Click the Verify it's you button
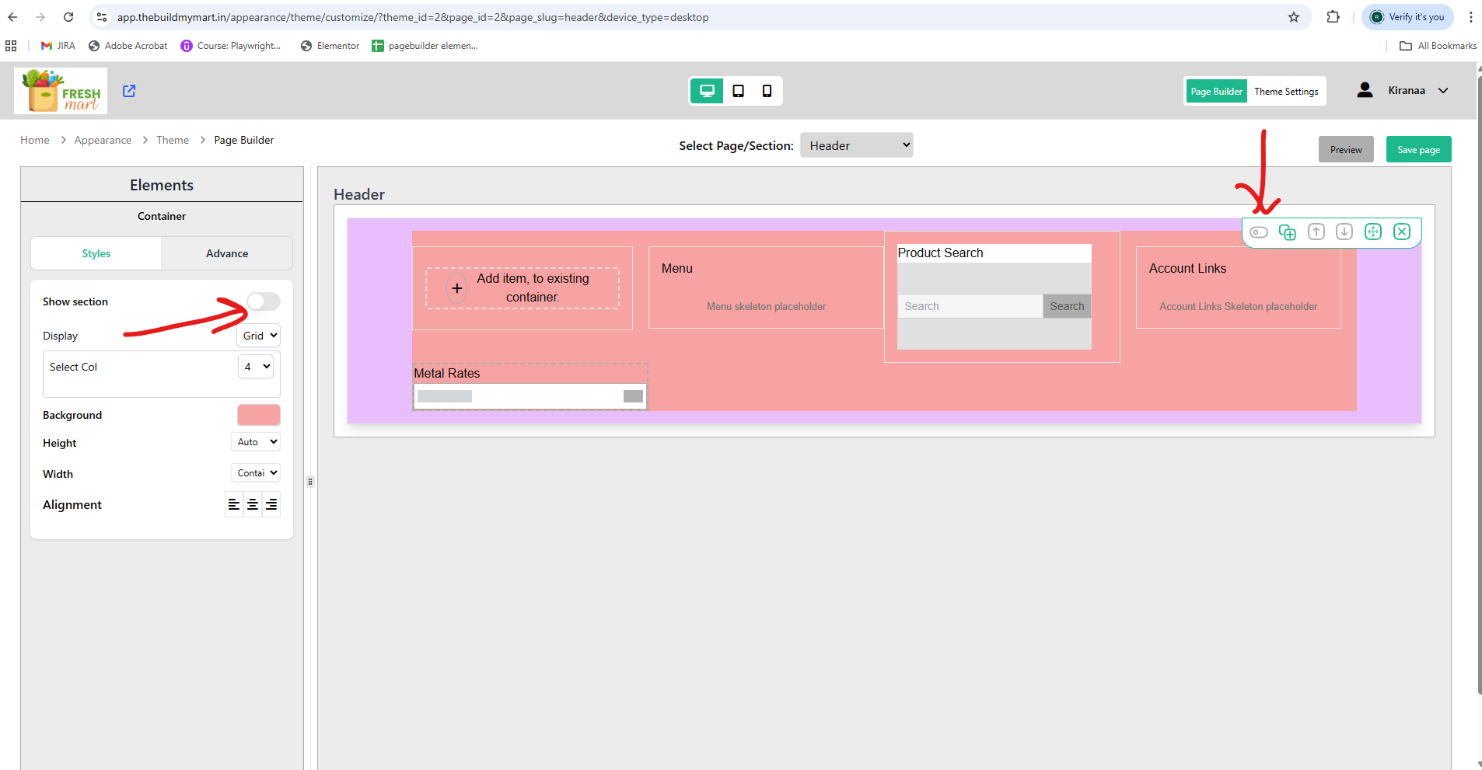Viewport: 1482px width, 770px height. (1408, 17)
